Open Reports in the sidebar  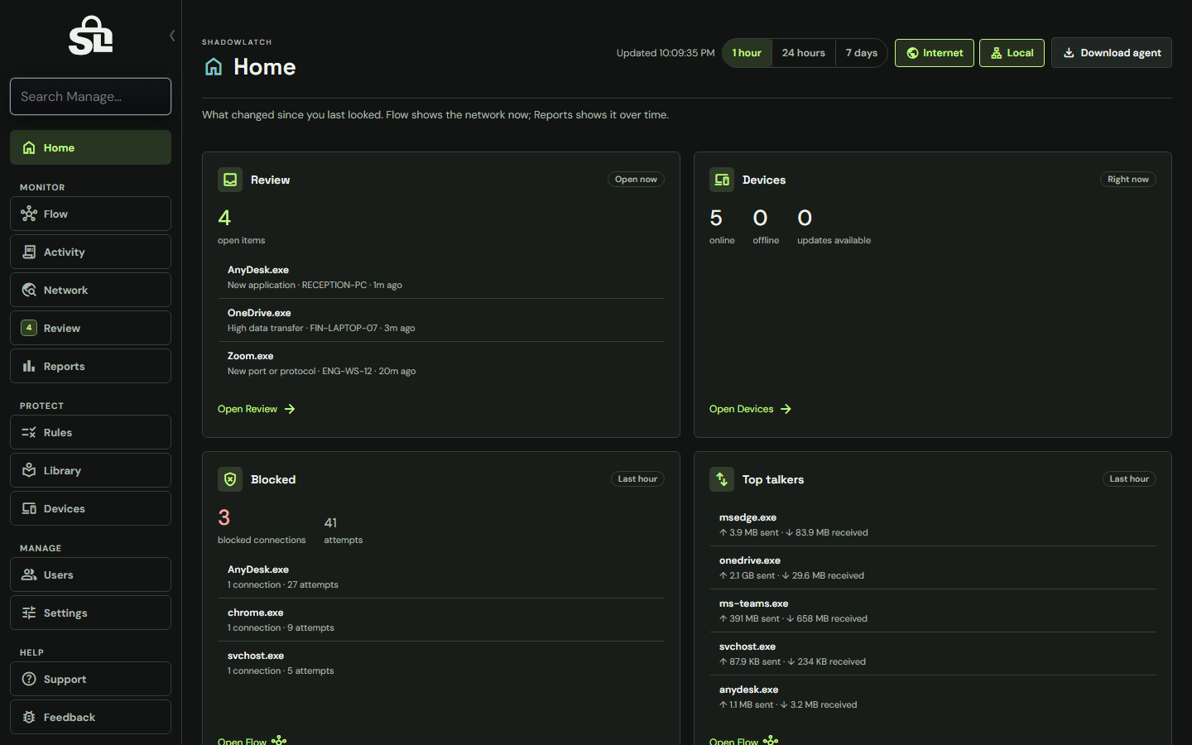[90, 366]
